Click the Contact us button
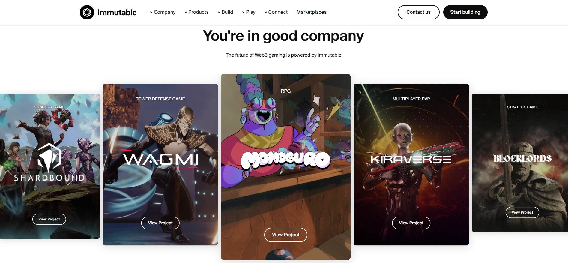 click(418, 12)
